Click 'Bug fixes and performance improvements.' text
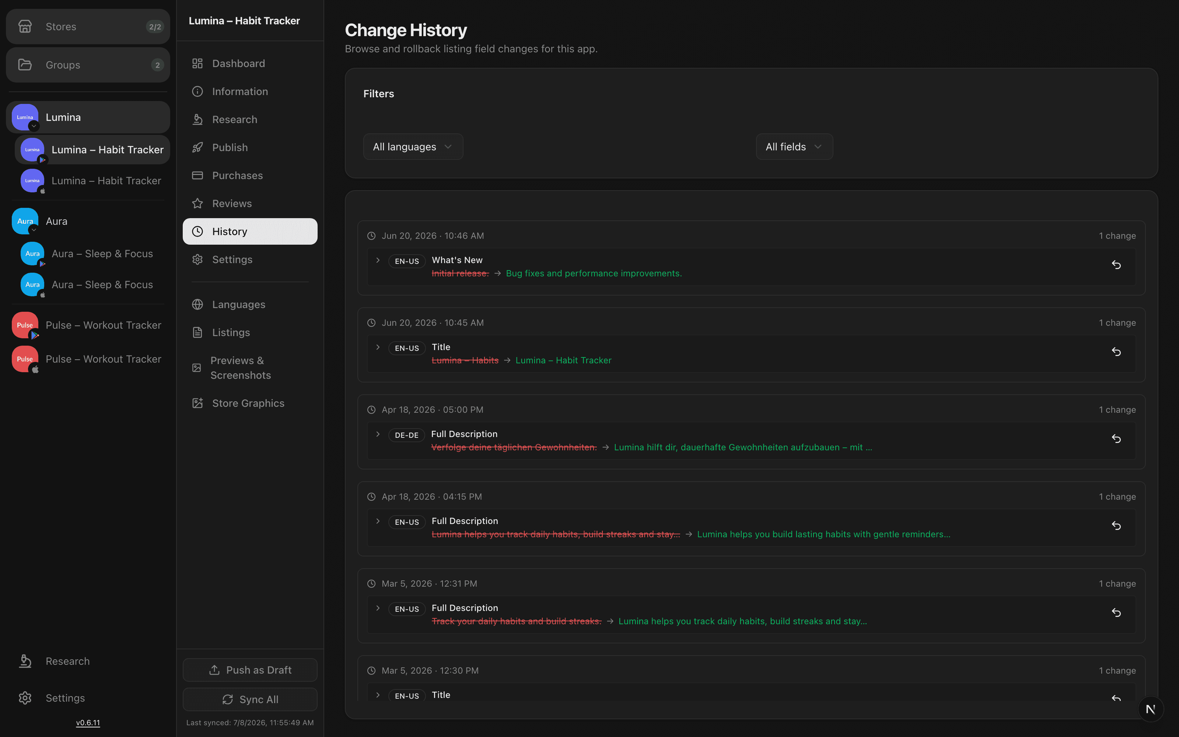 [594, 273]
